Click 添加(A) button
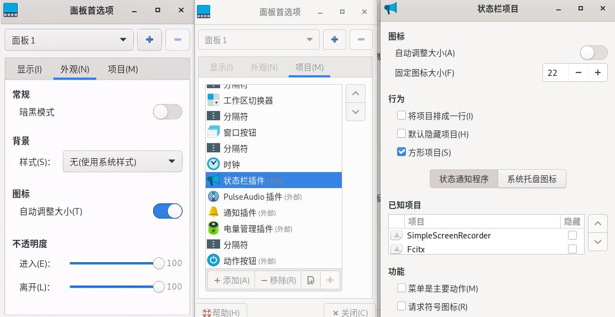This screenshot has width=615, height=317. 231,280
